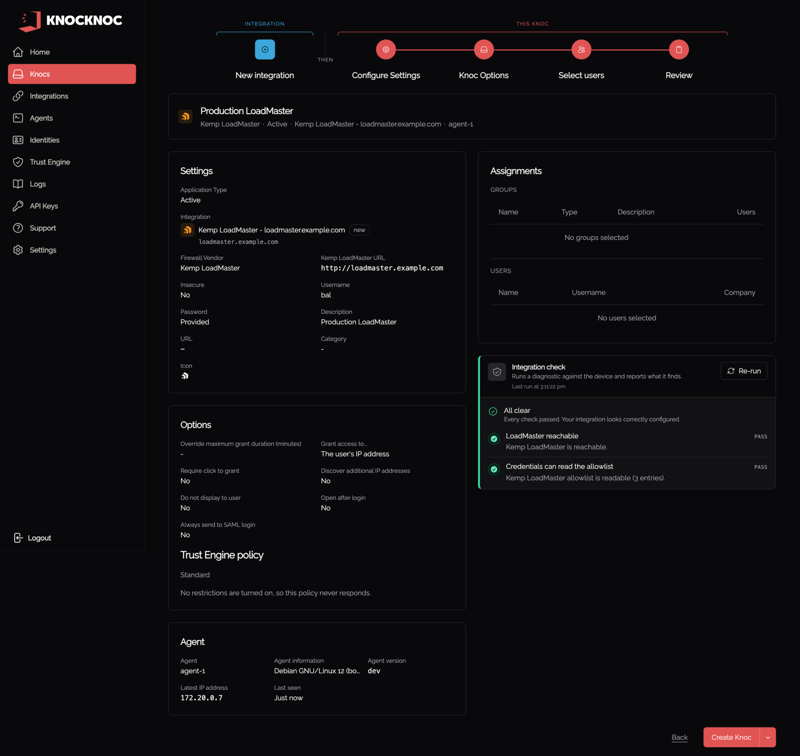Open the Settings gear icon in sidebar
The image size is (800, 756).
[18, 250]
